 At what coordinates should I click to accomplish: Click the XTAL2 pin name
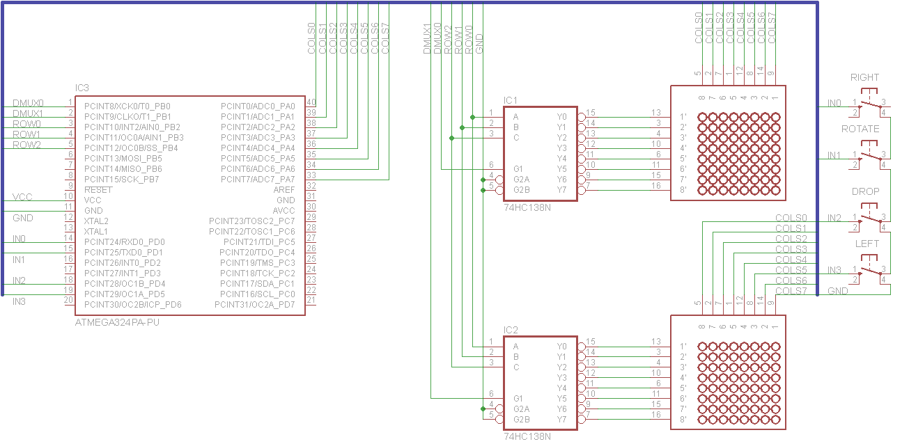[96, 221]
